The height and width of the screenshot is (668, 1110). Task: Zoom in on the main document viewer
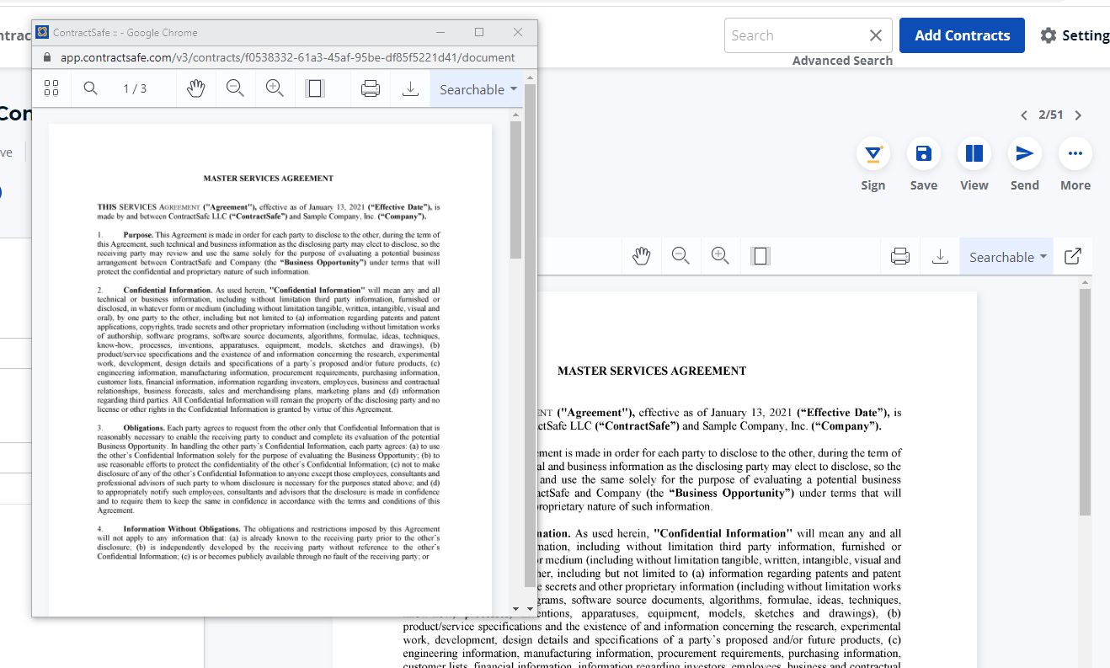720,256
